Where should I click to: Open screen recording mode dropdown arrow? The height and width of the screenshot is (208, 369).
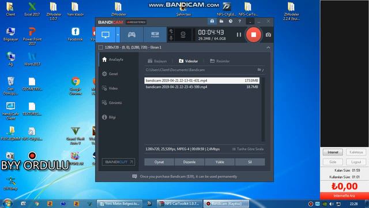point(118,35)
